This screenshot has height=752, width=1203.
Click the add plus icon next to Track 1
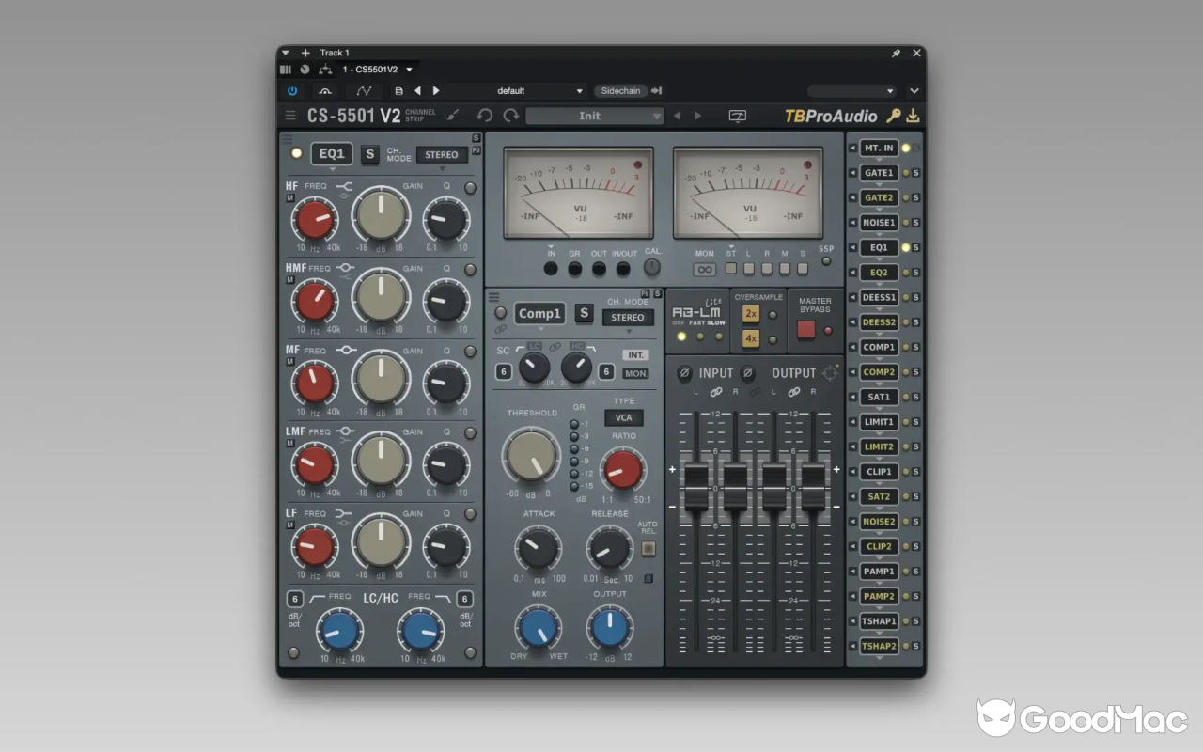click(305, 53)
